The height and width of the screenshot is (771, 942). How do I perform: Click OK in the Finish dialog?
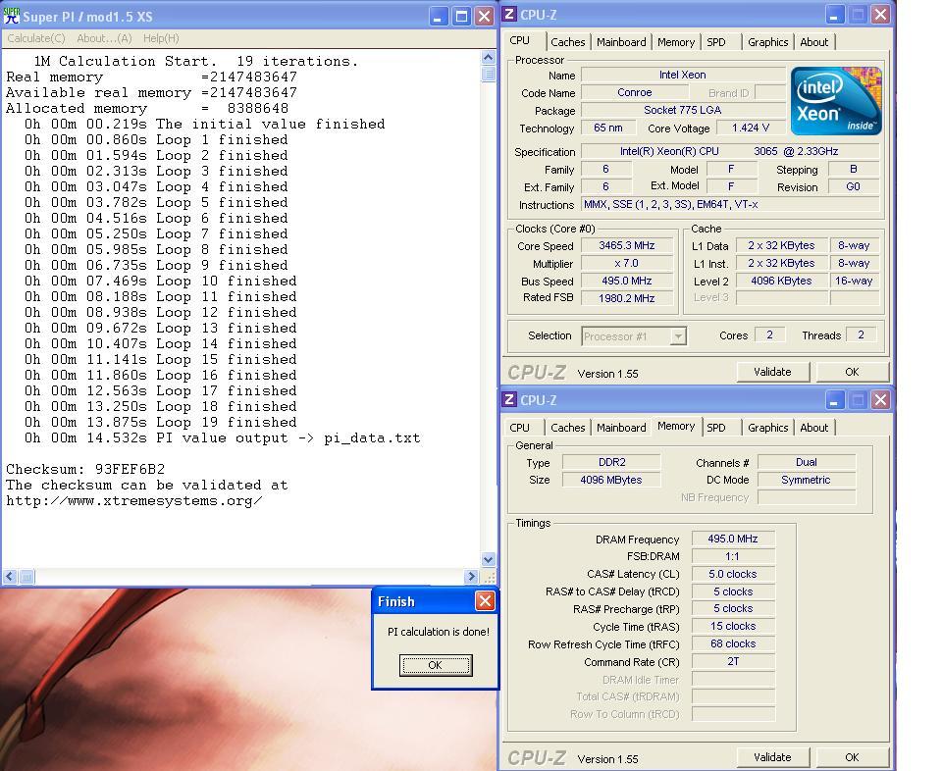click(x=436, y=665)
